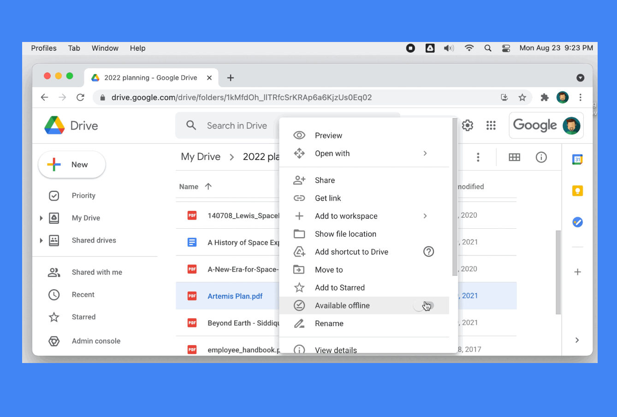The width and height of the screenshot is (617, 417).
Task: Open Chrome's three-dot menu
Action: [x=581, y=97]
